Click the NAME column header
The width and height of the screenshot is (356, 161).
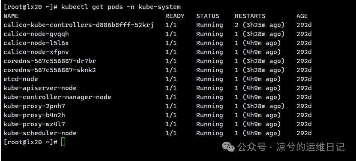coord(11,16)
